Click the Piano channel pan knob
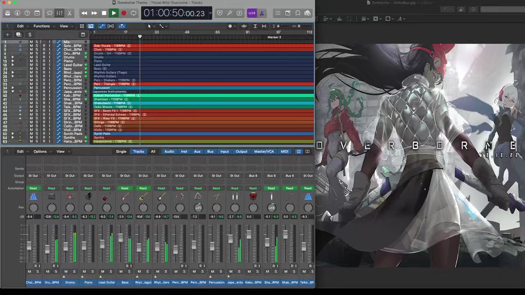The image size is (525, 295). [88, 208]
